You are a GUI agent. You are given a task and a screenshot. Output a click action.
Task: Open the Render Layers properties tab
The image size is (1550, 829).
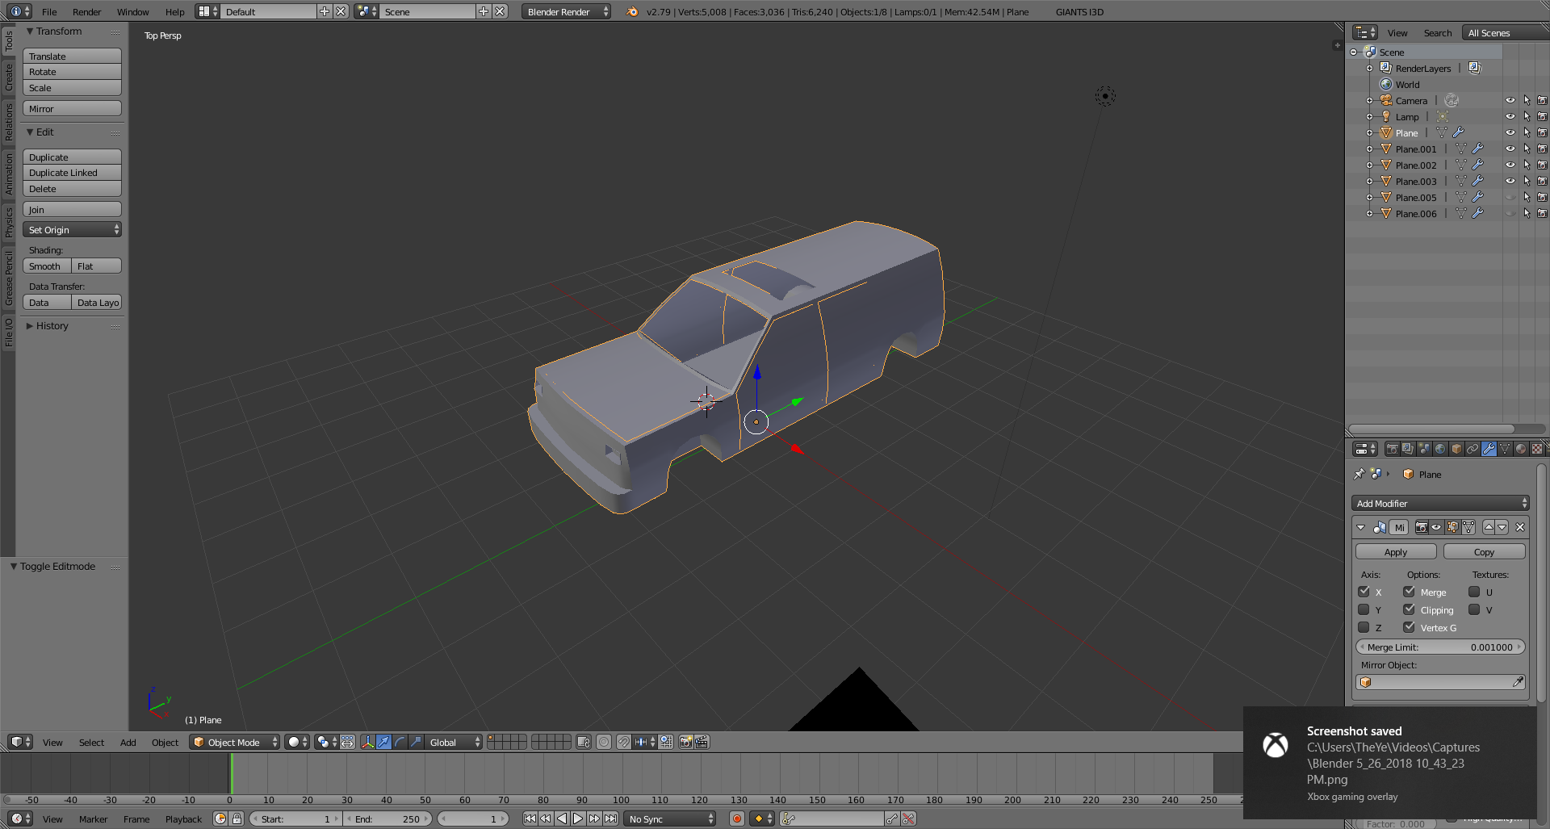pos(1408,449)
